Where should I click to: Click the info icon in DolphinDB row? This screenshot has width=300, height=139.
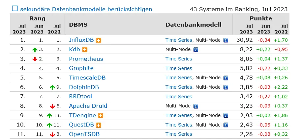tap(226, 87)
